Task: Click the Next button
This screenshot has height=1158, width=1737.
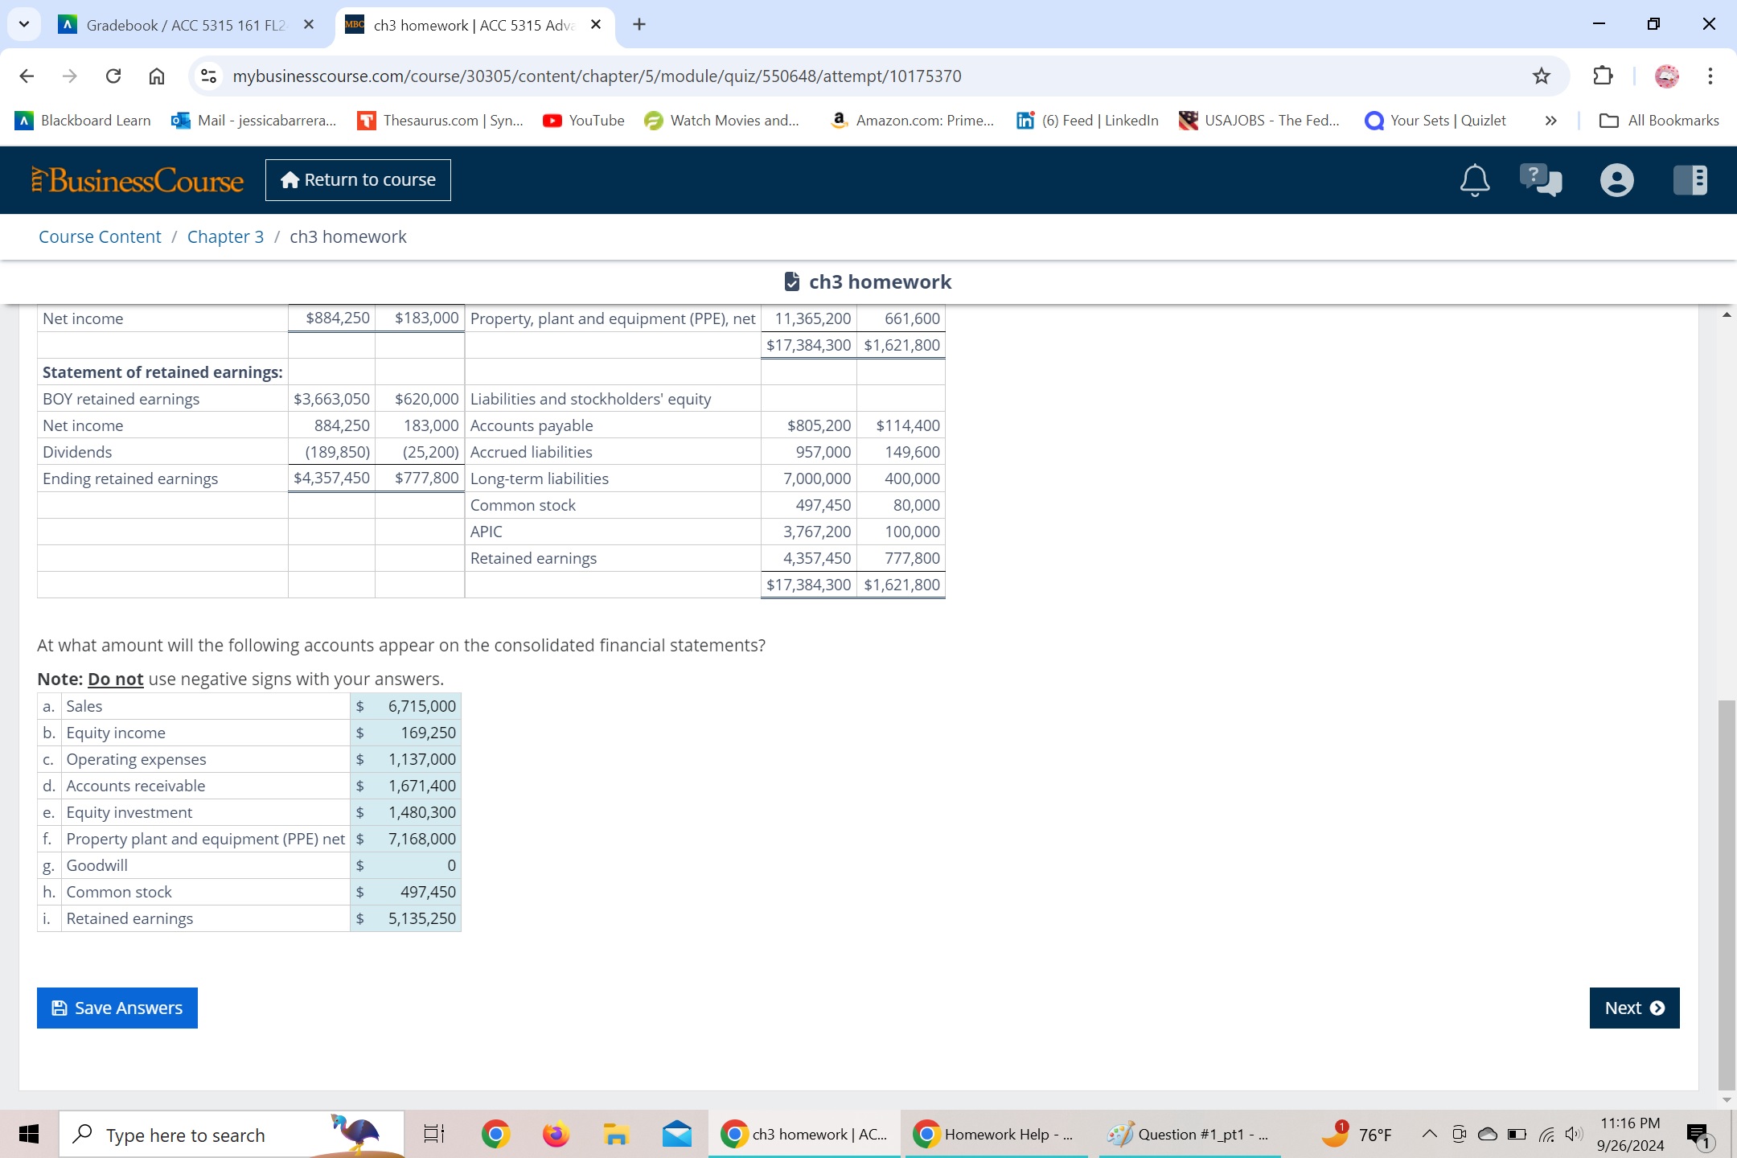Action: tap(1632, 1008)
